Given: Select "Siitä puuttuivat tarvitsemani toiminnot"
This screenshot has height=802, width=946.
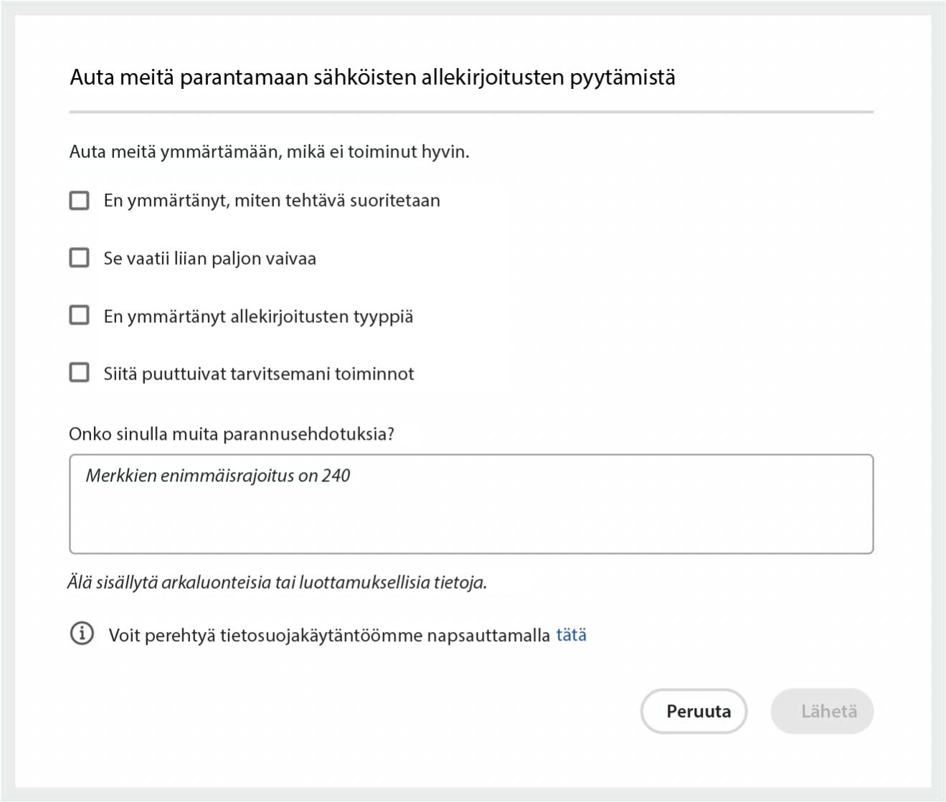Looking at the screenshot, I should (x=78, y=372).
